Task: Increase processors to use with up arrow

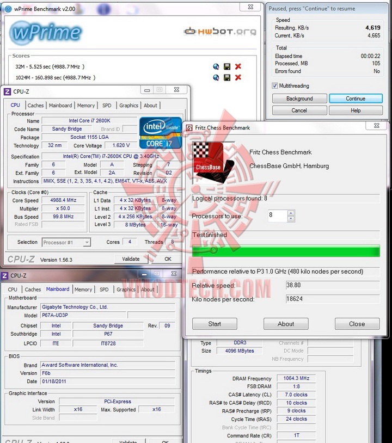Action: point(291,213)
